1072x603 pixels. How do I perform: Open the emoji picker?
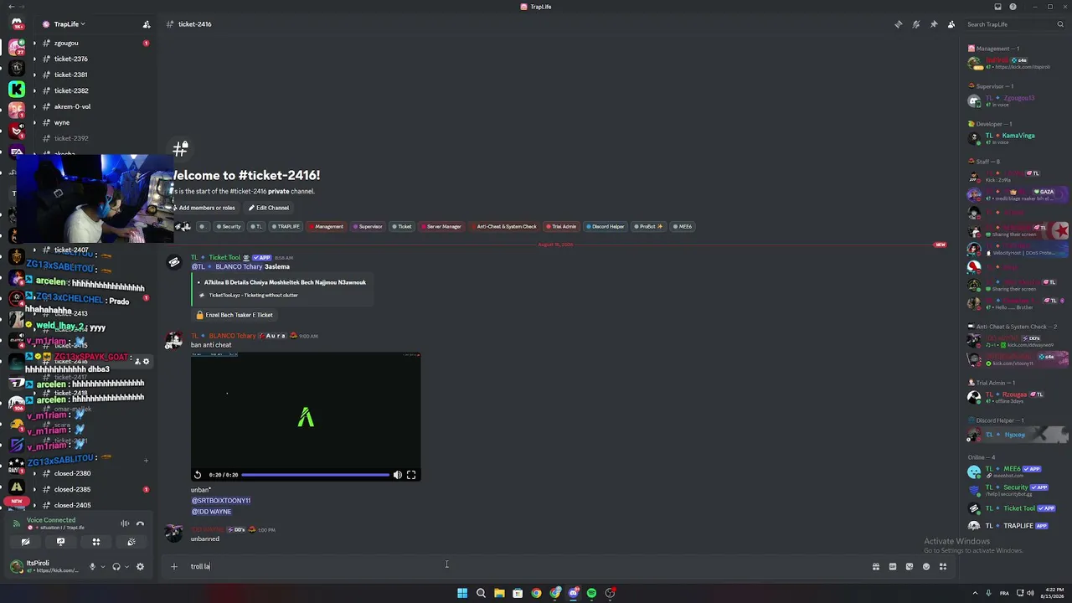pyautogui.click(x=926, y=567)
